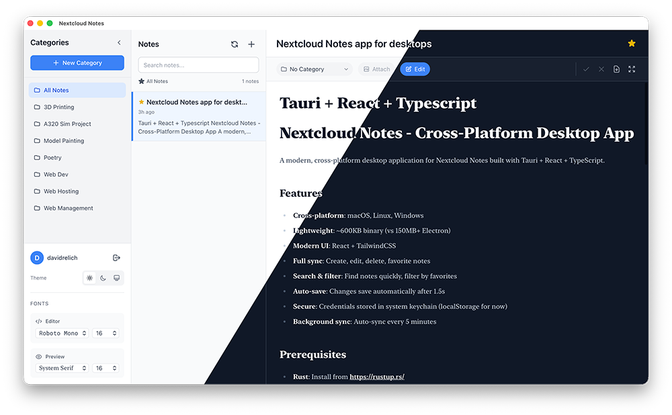The height and width of the screenshot is (415, 672).
Task: Switch to dark theme with the moon icon
Action: pos(104,277)
